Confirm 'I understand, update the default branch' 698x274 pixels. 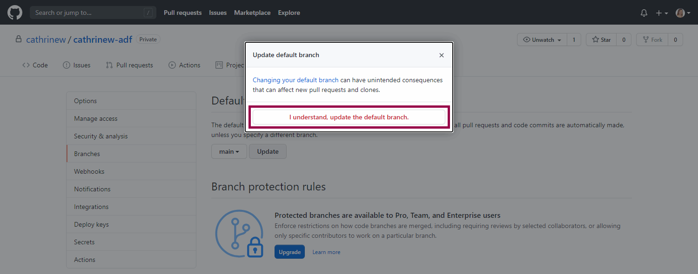tap(349, 117)
